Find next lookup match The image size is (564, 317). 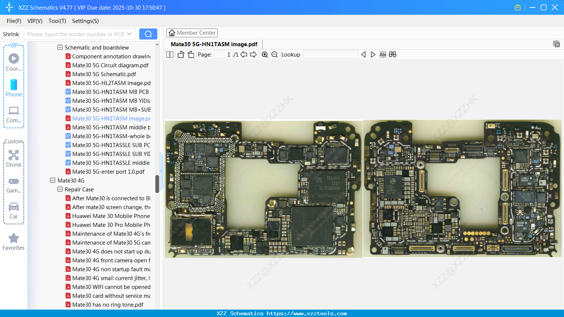[x=373, y=54]
